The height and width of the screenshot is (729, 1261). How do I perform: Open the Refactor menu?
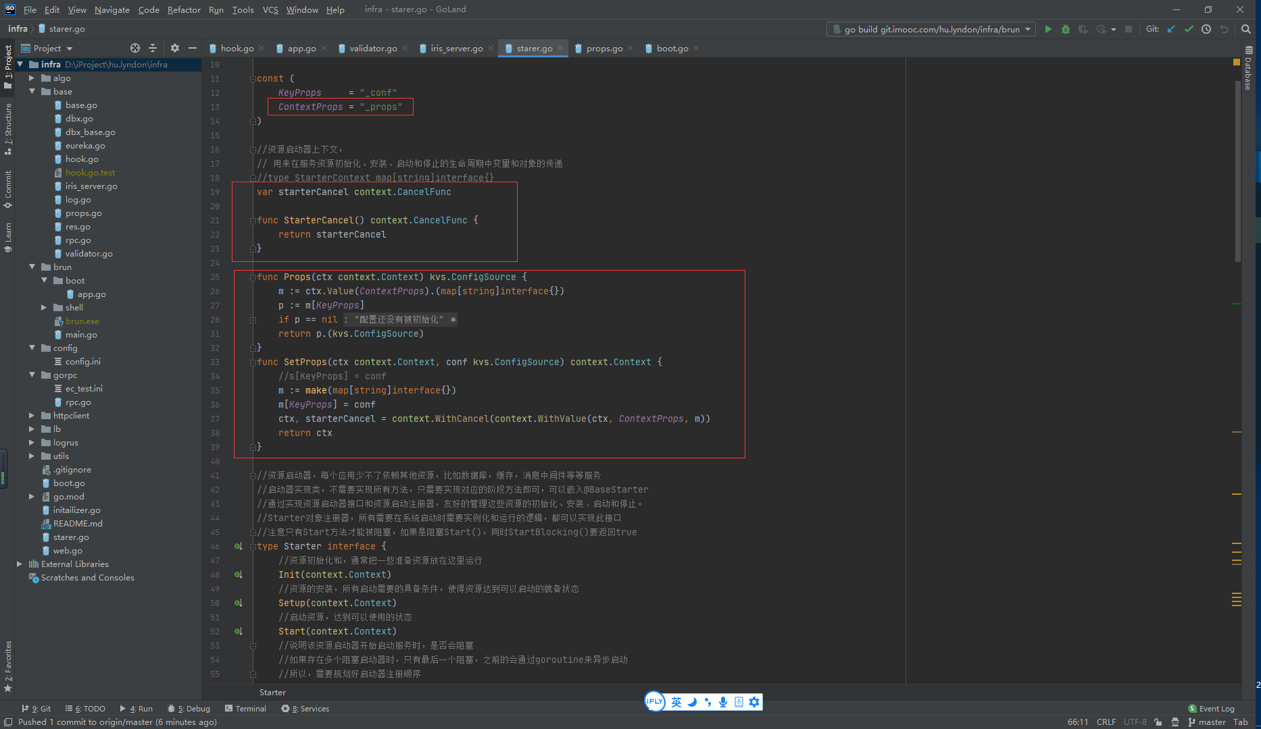pos(184,9)
